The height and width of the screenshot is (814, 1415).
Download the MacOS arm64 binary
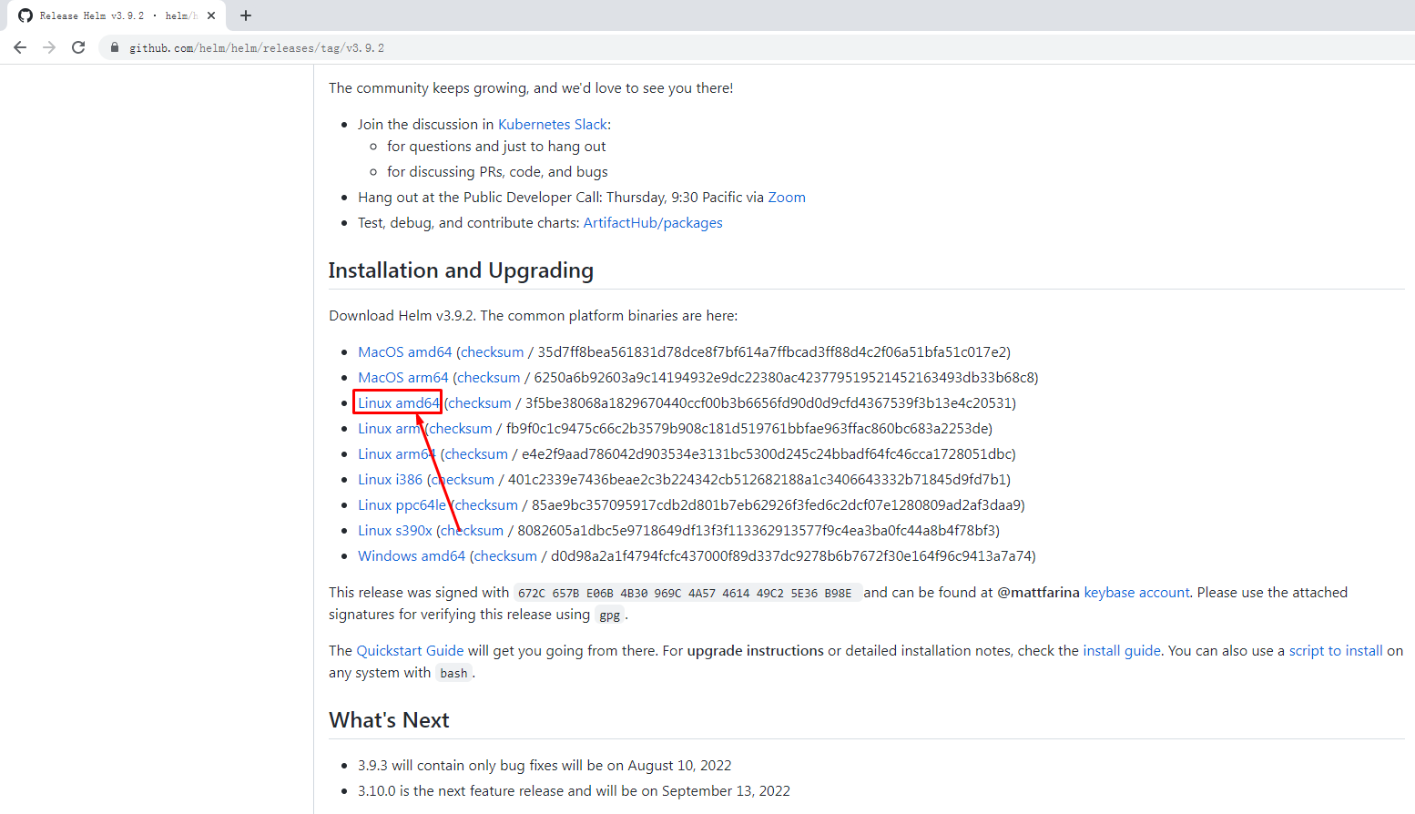(x=403, y=377)
